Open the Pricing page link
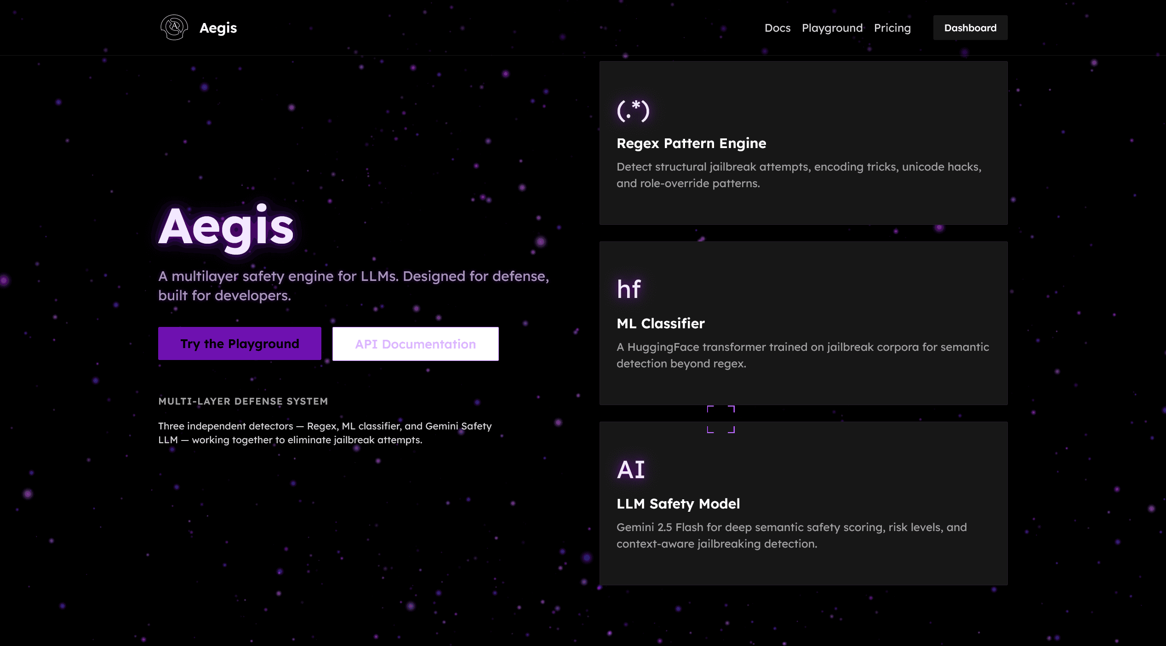 [x=892, y=28]
